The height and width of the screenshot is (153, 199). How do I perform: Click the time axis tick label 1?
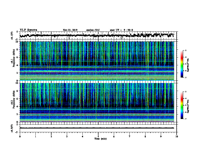tap(35, 136)
